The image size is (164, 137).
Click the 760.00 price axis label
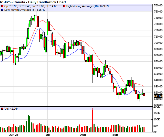coord(158,5)
